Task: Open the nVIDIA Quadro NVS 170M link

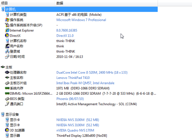Action: tap(75, 131)
